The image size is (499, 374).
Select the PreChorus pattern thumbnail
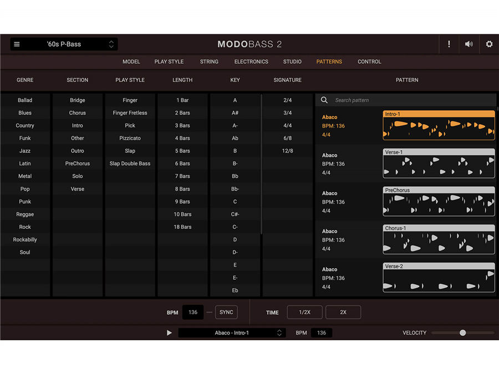click(x=439, y=202)
